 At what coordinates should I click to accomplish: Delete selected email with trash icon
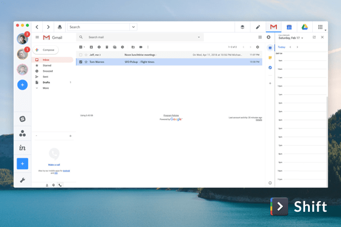point(107,47)
